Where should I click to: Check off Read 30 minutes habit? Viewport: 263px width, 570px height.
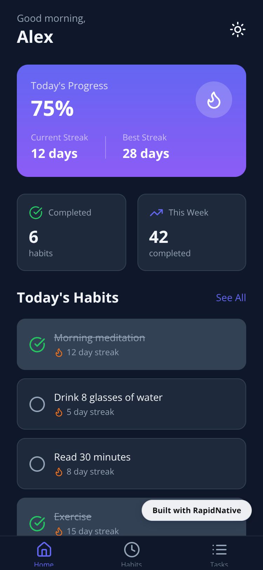tap(37, 464)
